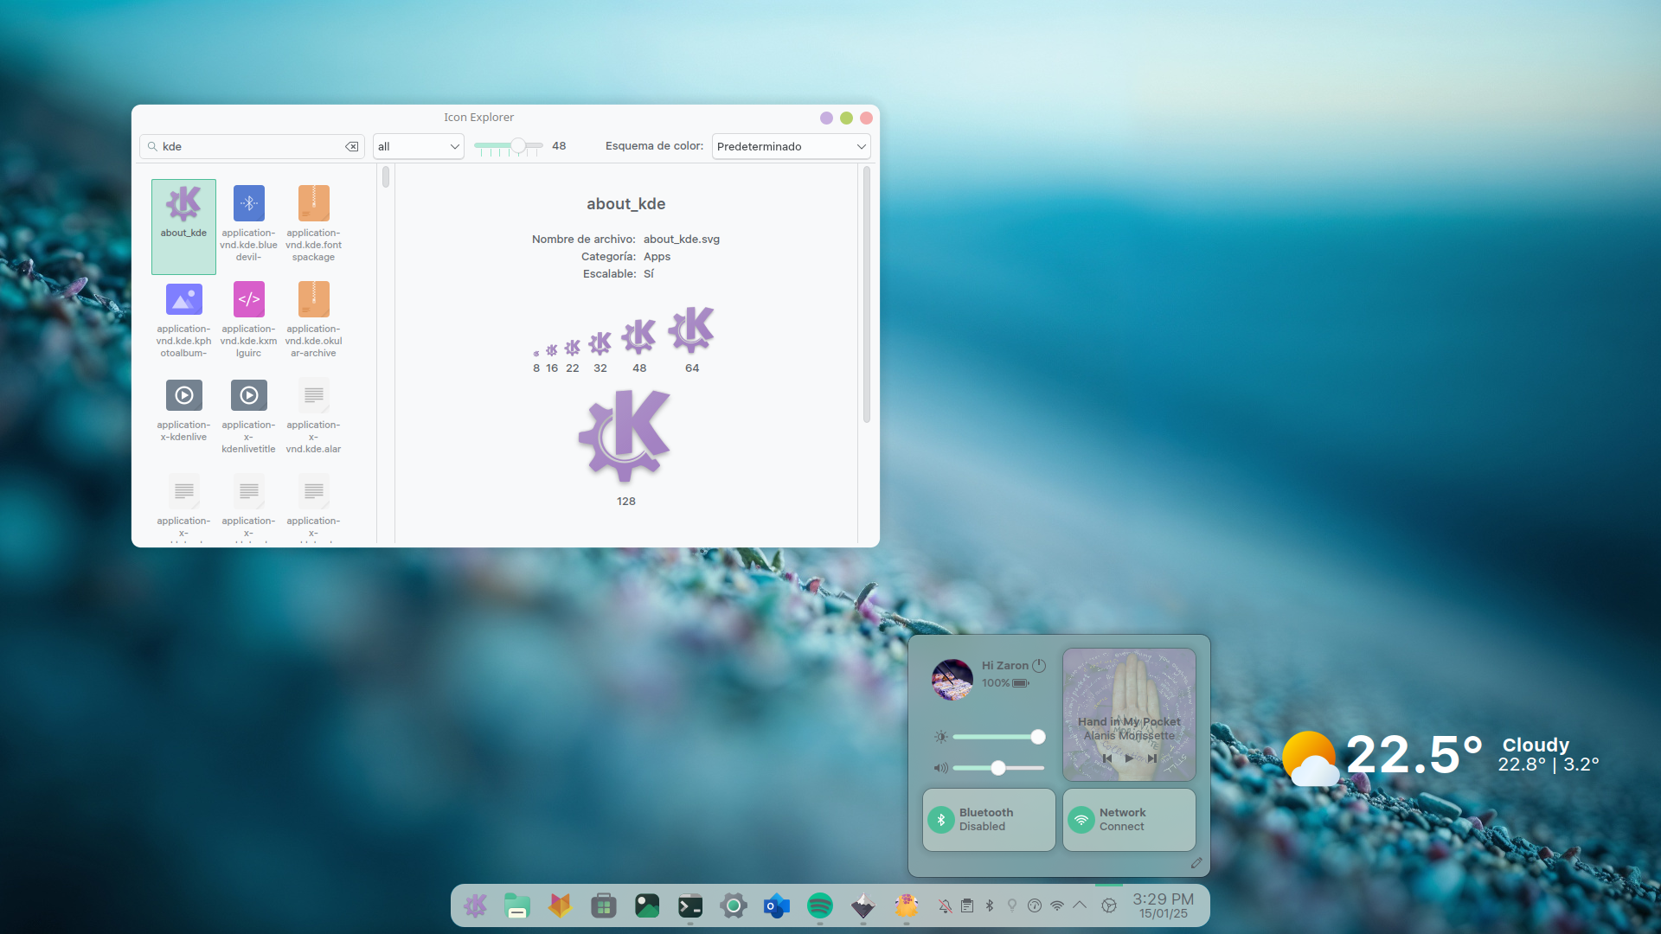This screenshot has height=934, width=1661.
Task: Open the clipboard tray icon
Action: click(967, 905)
